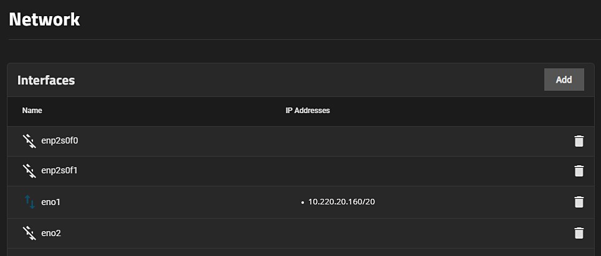Click the trash icon for eno1

[579, 202]
